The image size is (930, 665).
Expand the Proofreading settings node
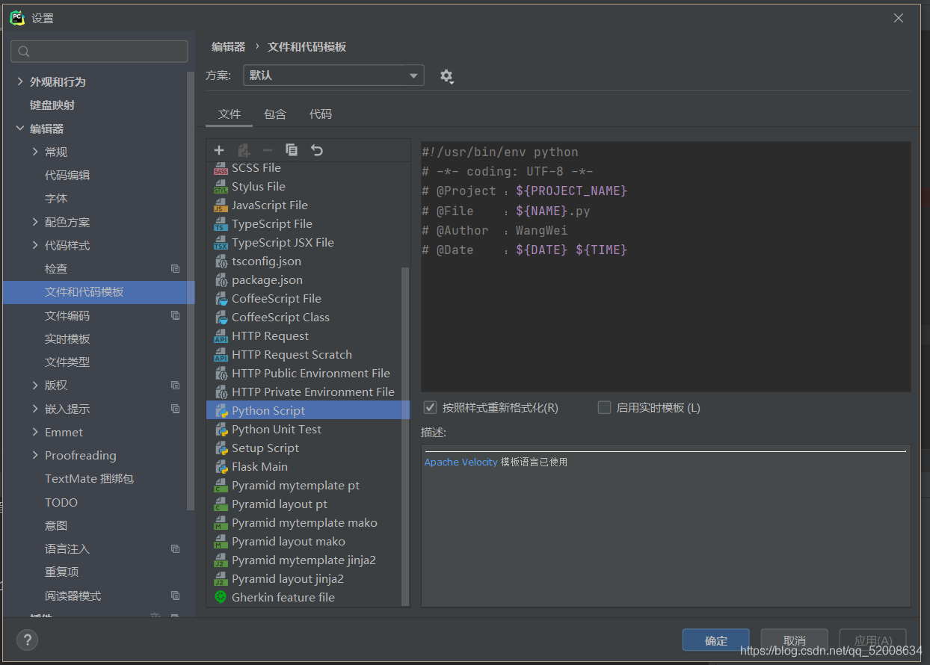click(x=35, y=456)
